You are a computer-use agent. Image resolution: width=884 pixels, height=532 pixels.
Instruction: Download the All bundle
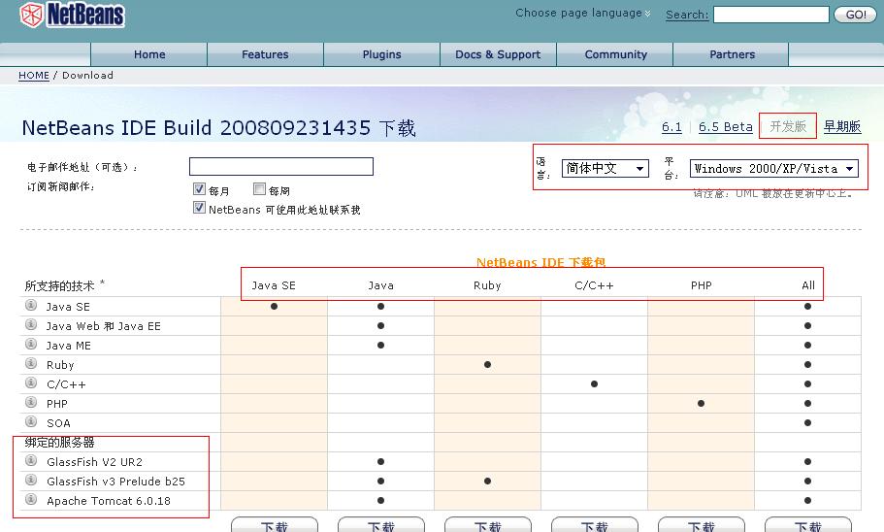pyautogui.click(x=808, y=525)
